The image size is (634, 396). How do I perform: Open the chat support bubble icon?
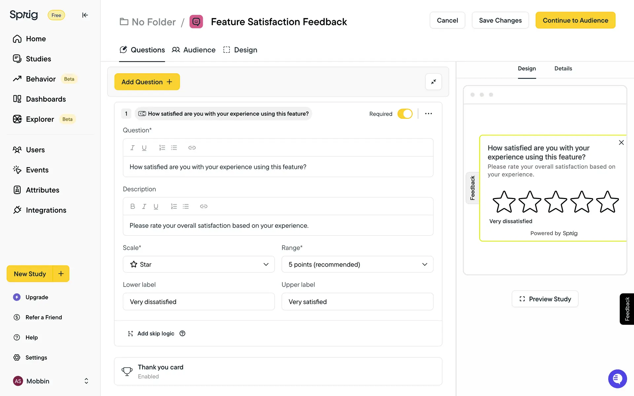[617, 379]
